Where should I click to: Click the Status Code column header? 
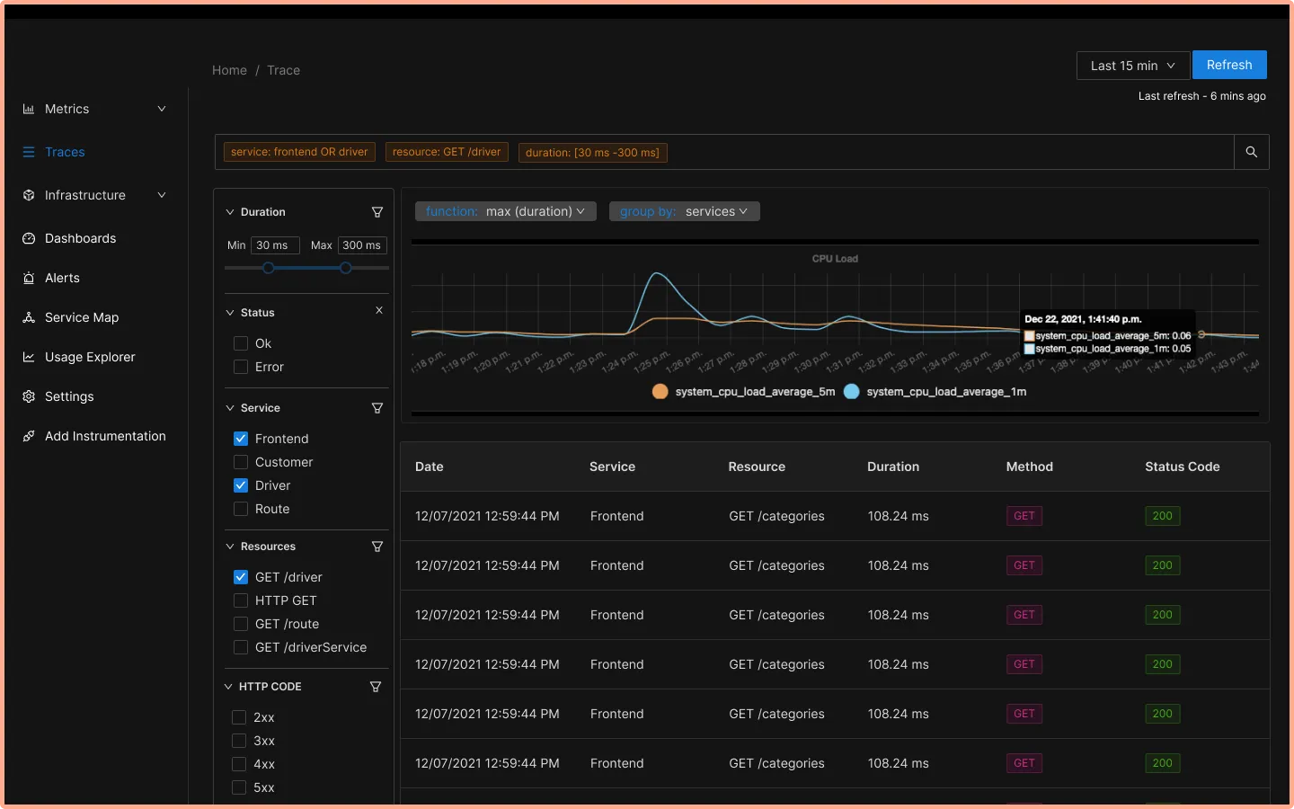[1183, 467]
